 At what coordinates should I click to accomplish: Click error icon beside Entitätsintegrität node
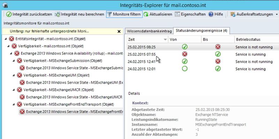12,39
